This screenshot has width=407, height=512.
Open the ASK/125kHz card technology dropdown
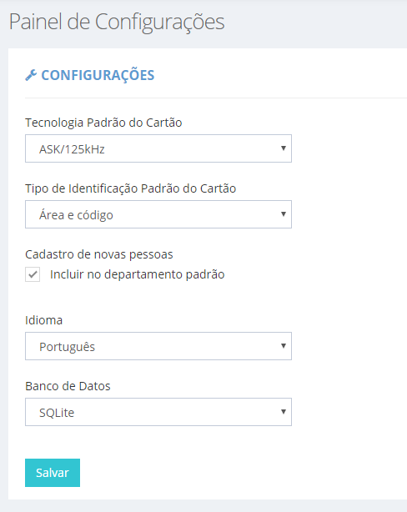(158, 148)
